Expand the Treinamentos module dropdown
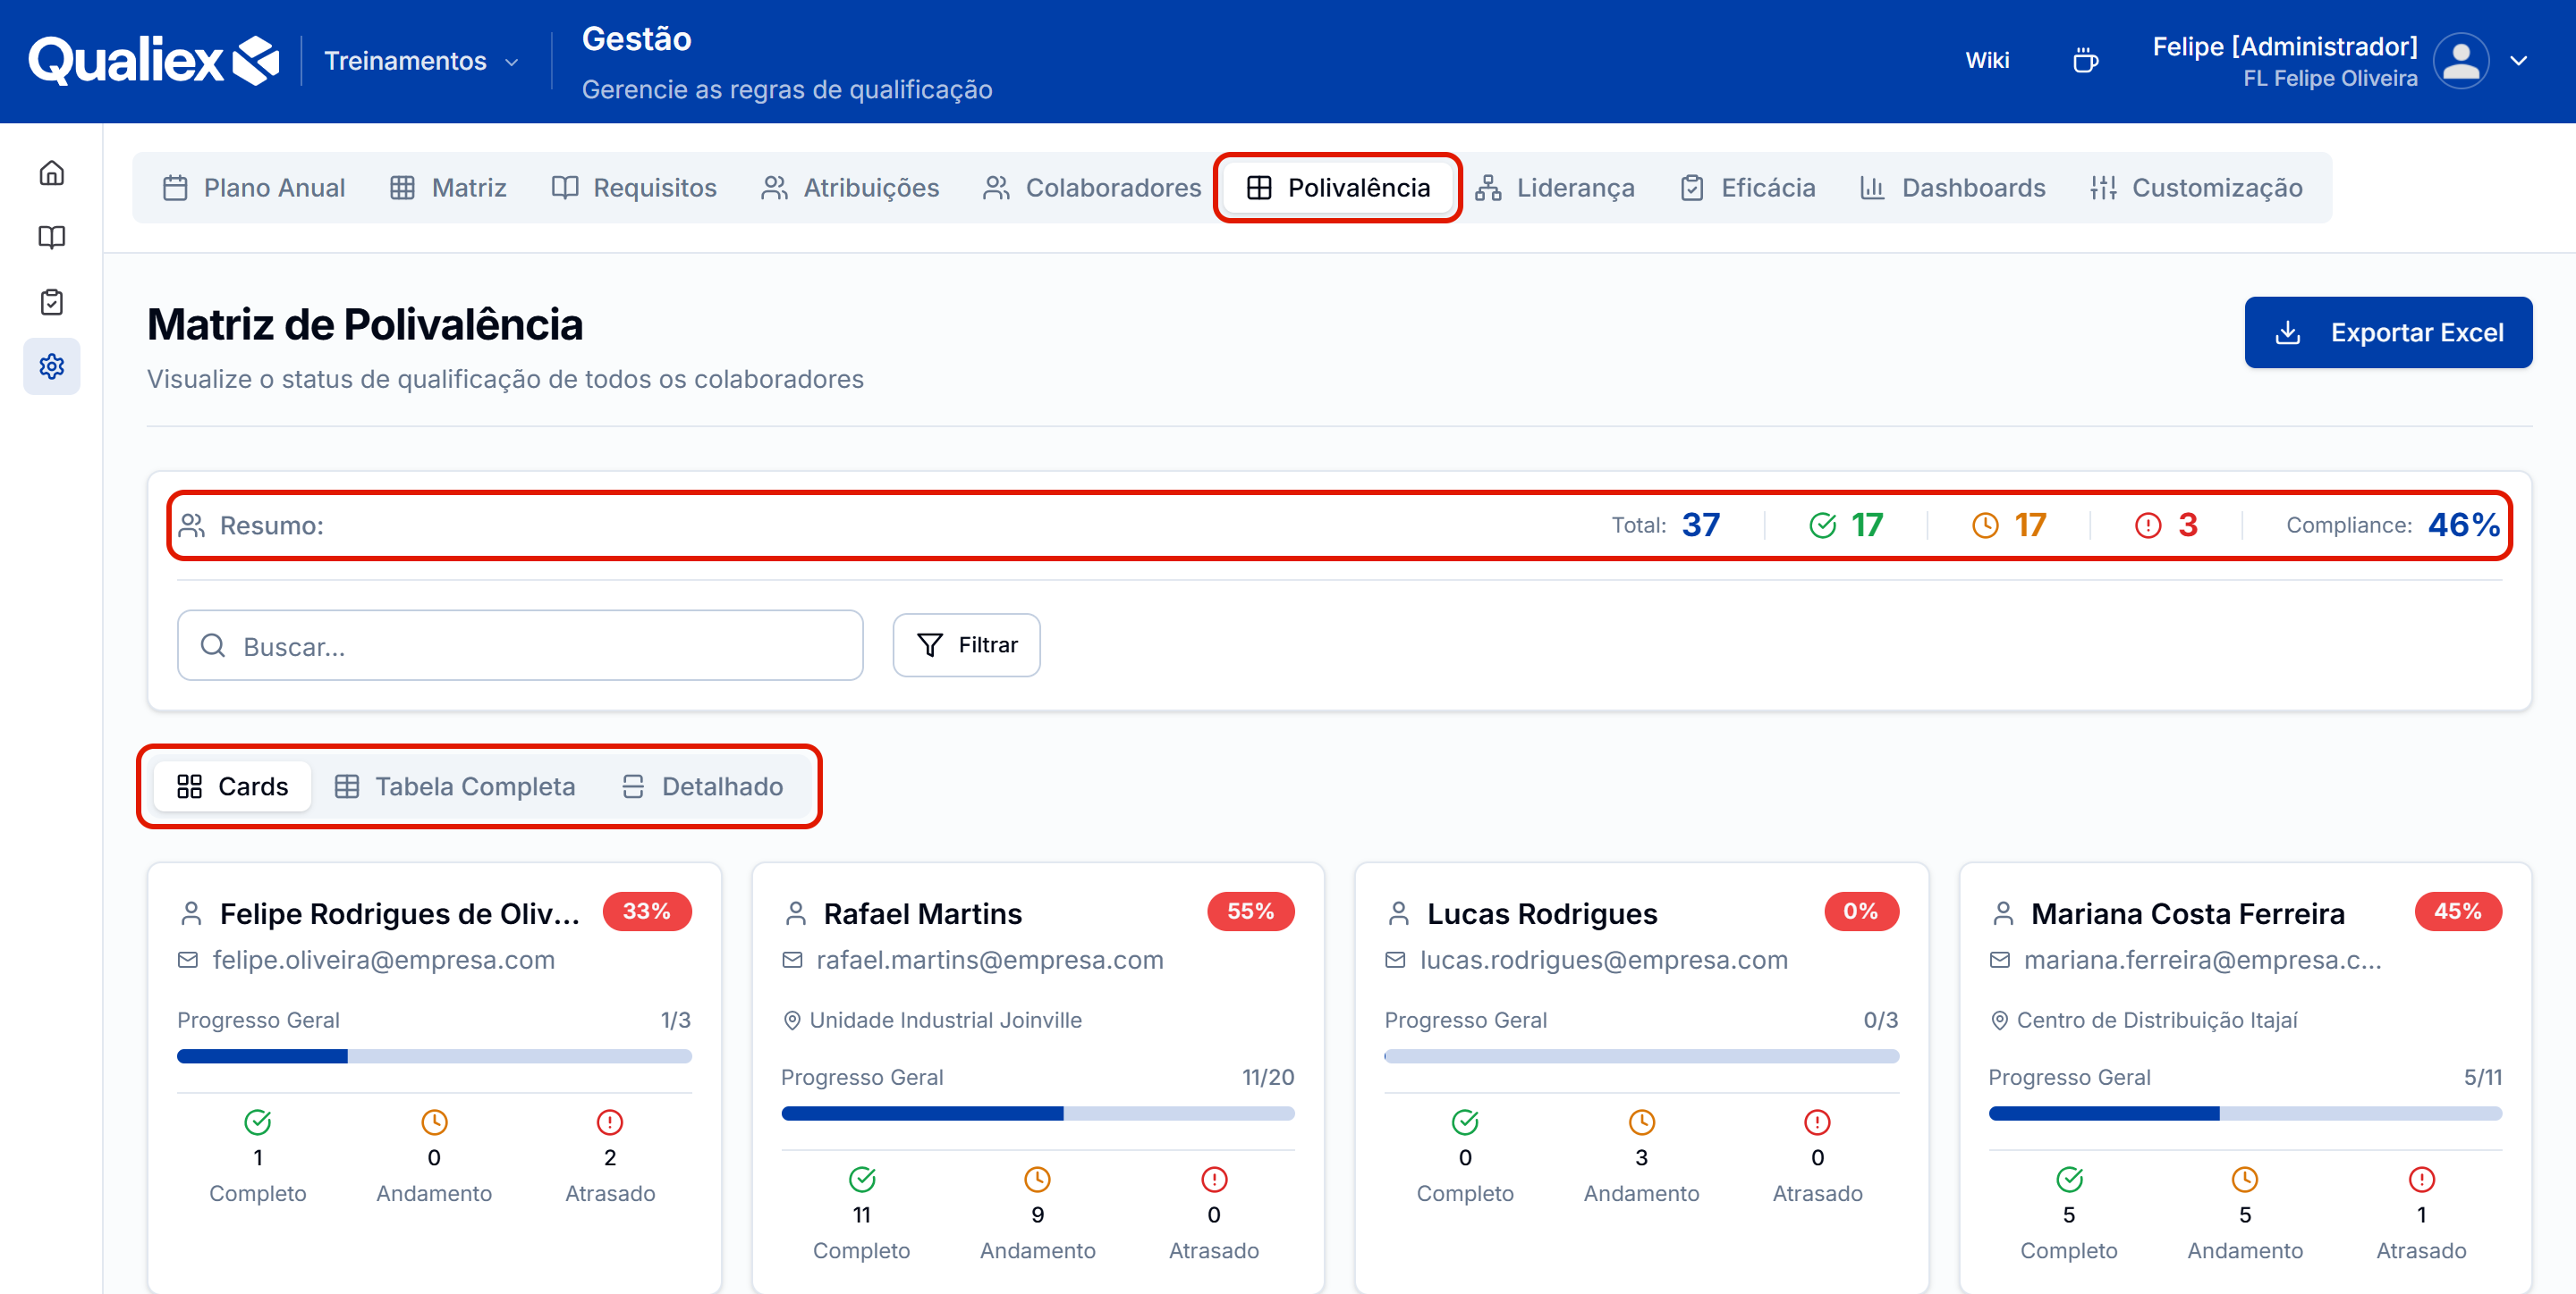Viewport: 2576px width, 1294px height. coord(421,61)
